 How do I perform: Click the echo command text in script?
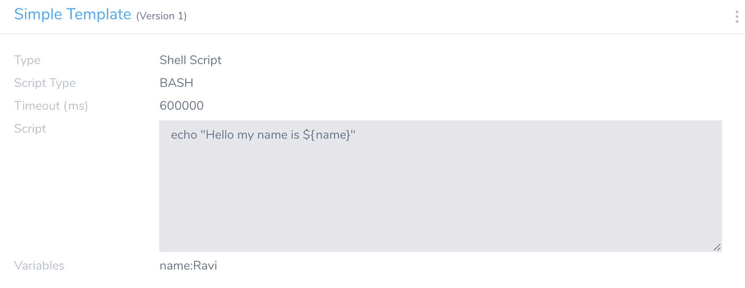(184, 135)
